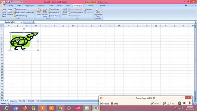Click the Insert Function fx button
The image size is (197, 111).
[33, 22]
